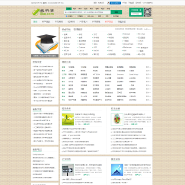
Task: Open the NEJM link
Action: coord(66,51)
